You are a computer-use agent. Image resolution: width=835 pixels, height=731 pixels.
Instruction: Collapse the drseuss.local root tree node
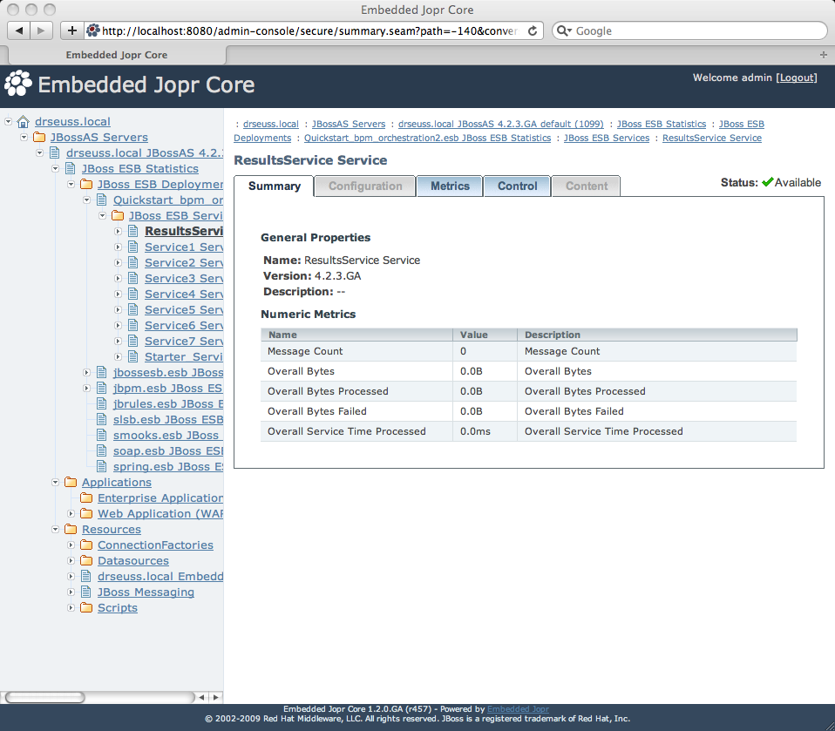9,122
